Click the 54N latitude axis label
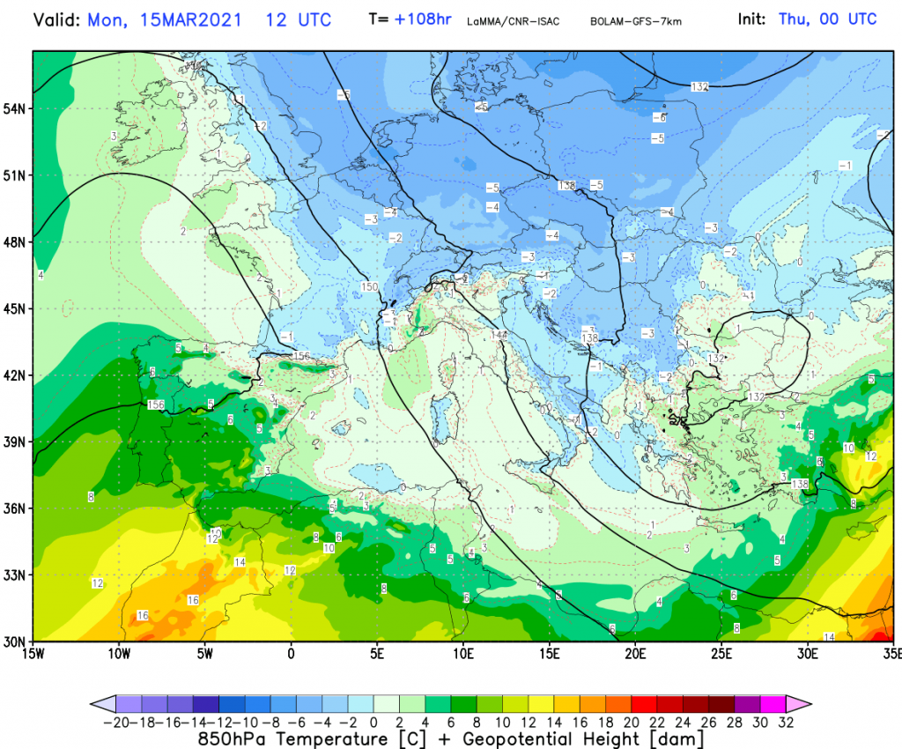This screenshot has width=902, height=749. point(15,109)
